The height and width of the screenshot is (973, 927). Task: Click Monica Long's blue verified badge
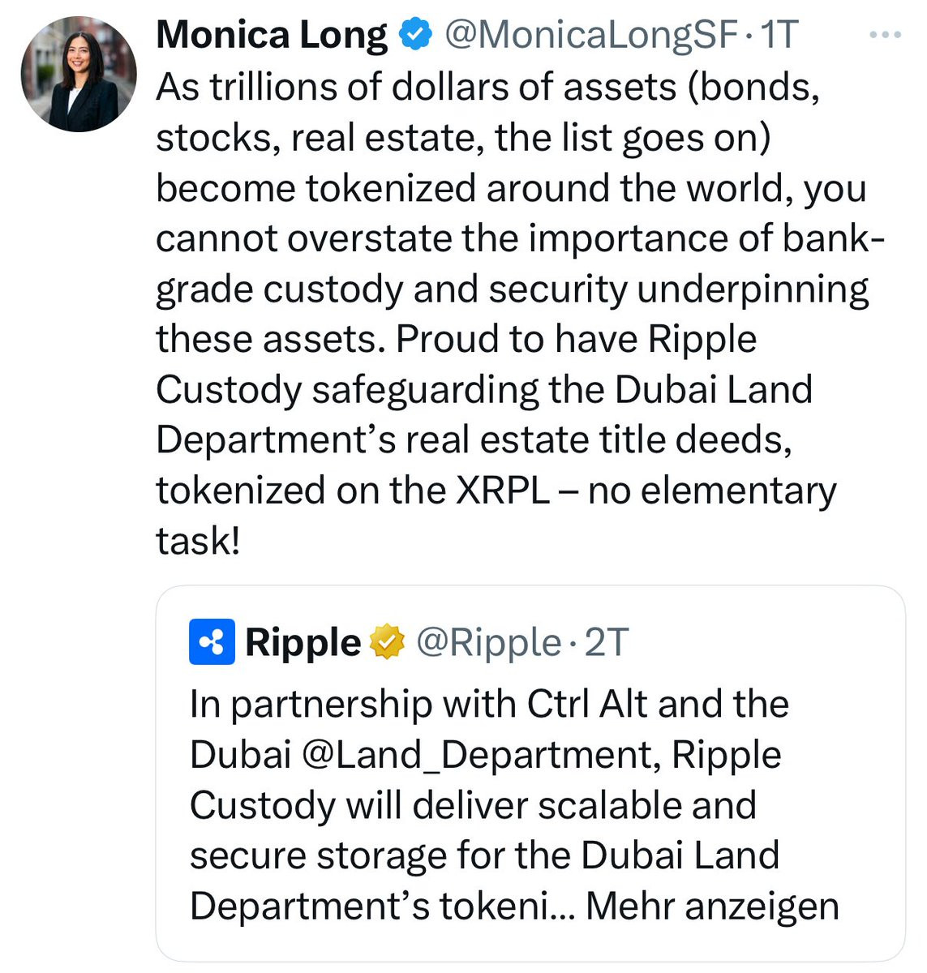[x=416, y=35]
